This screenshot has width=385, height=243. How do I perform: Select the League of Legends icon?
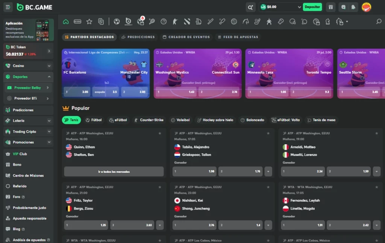[199, 21]
